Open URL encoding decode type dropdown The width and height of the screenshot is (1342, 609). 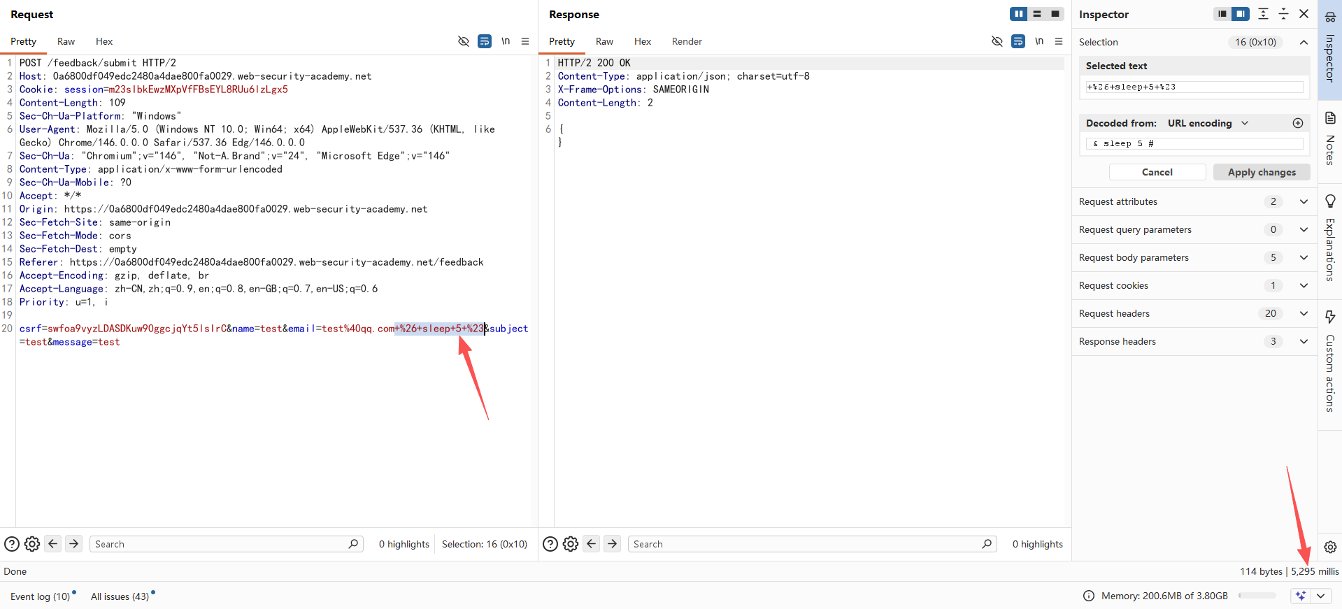(x=1245, y=123)
